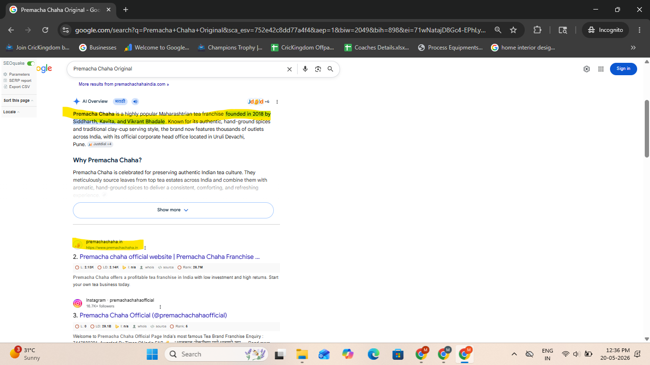This screenshot has width=650, height=365.
Task: Open a new tab in Chrome
Action: tap(126, 10)
